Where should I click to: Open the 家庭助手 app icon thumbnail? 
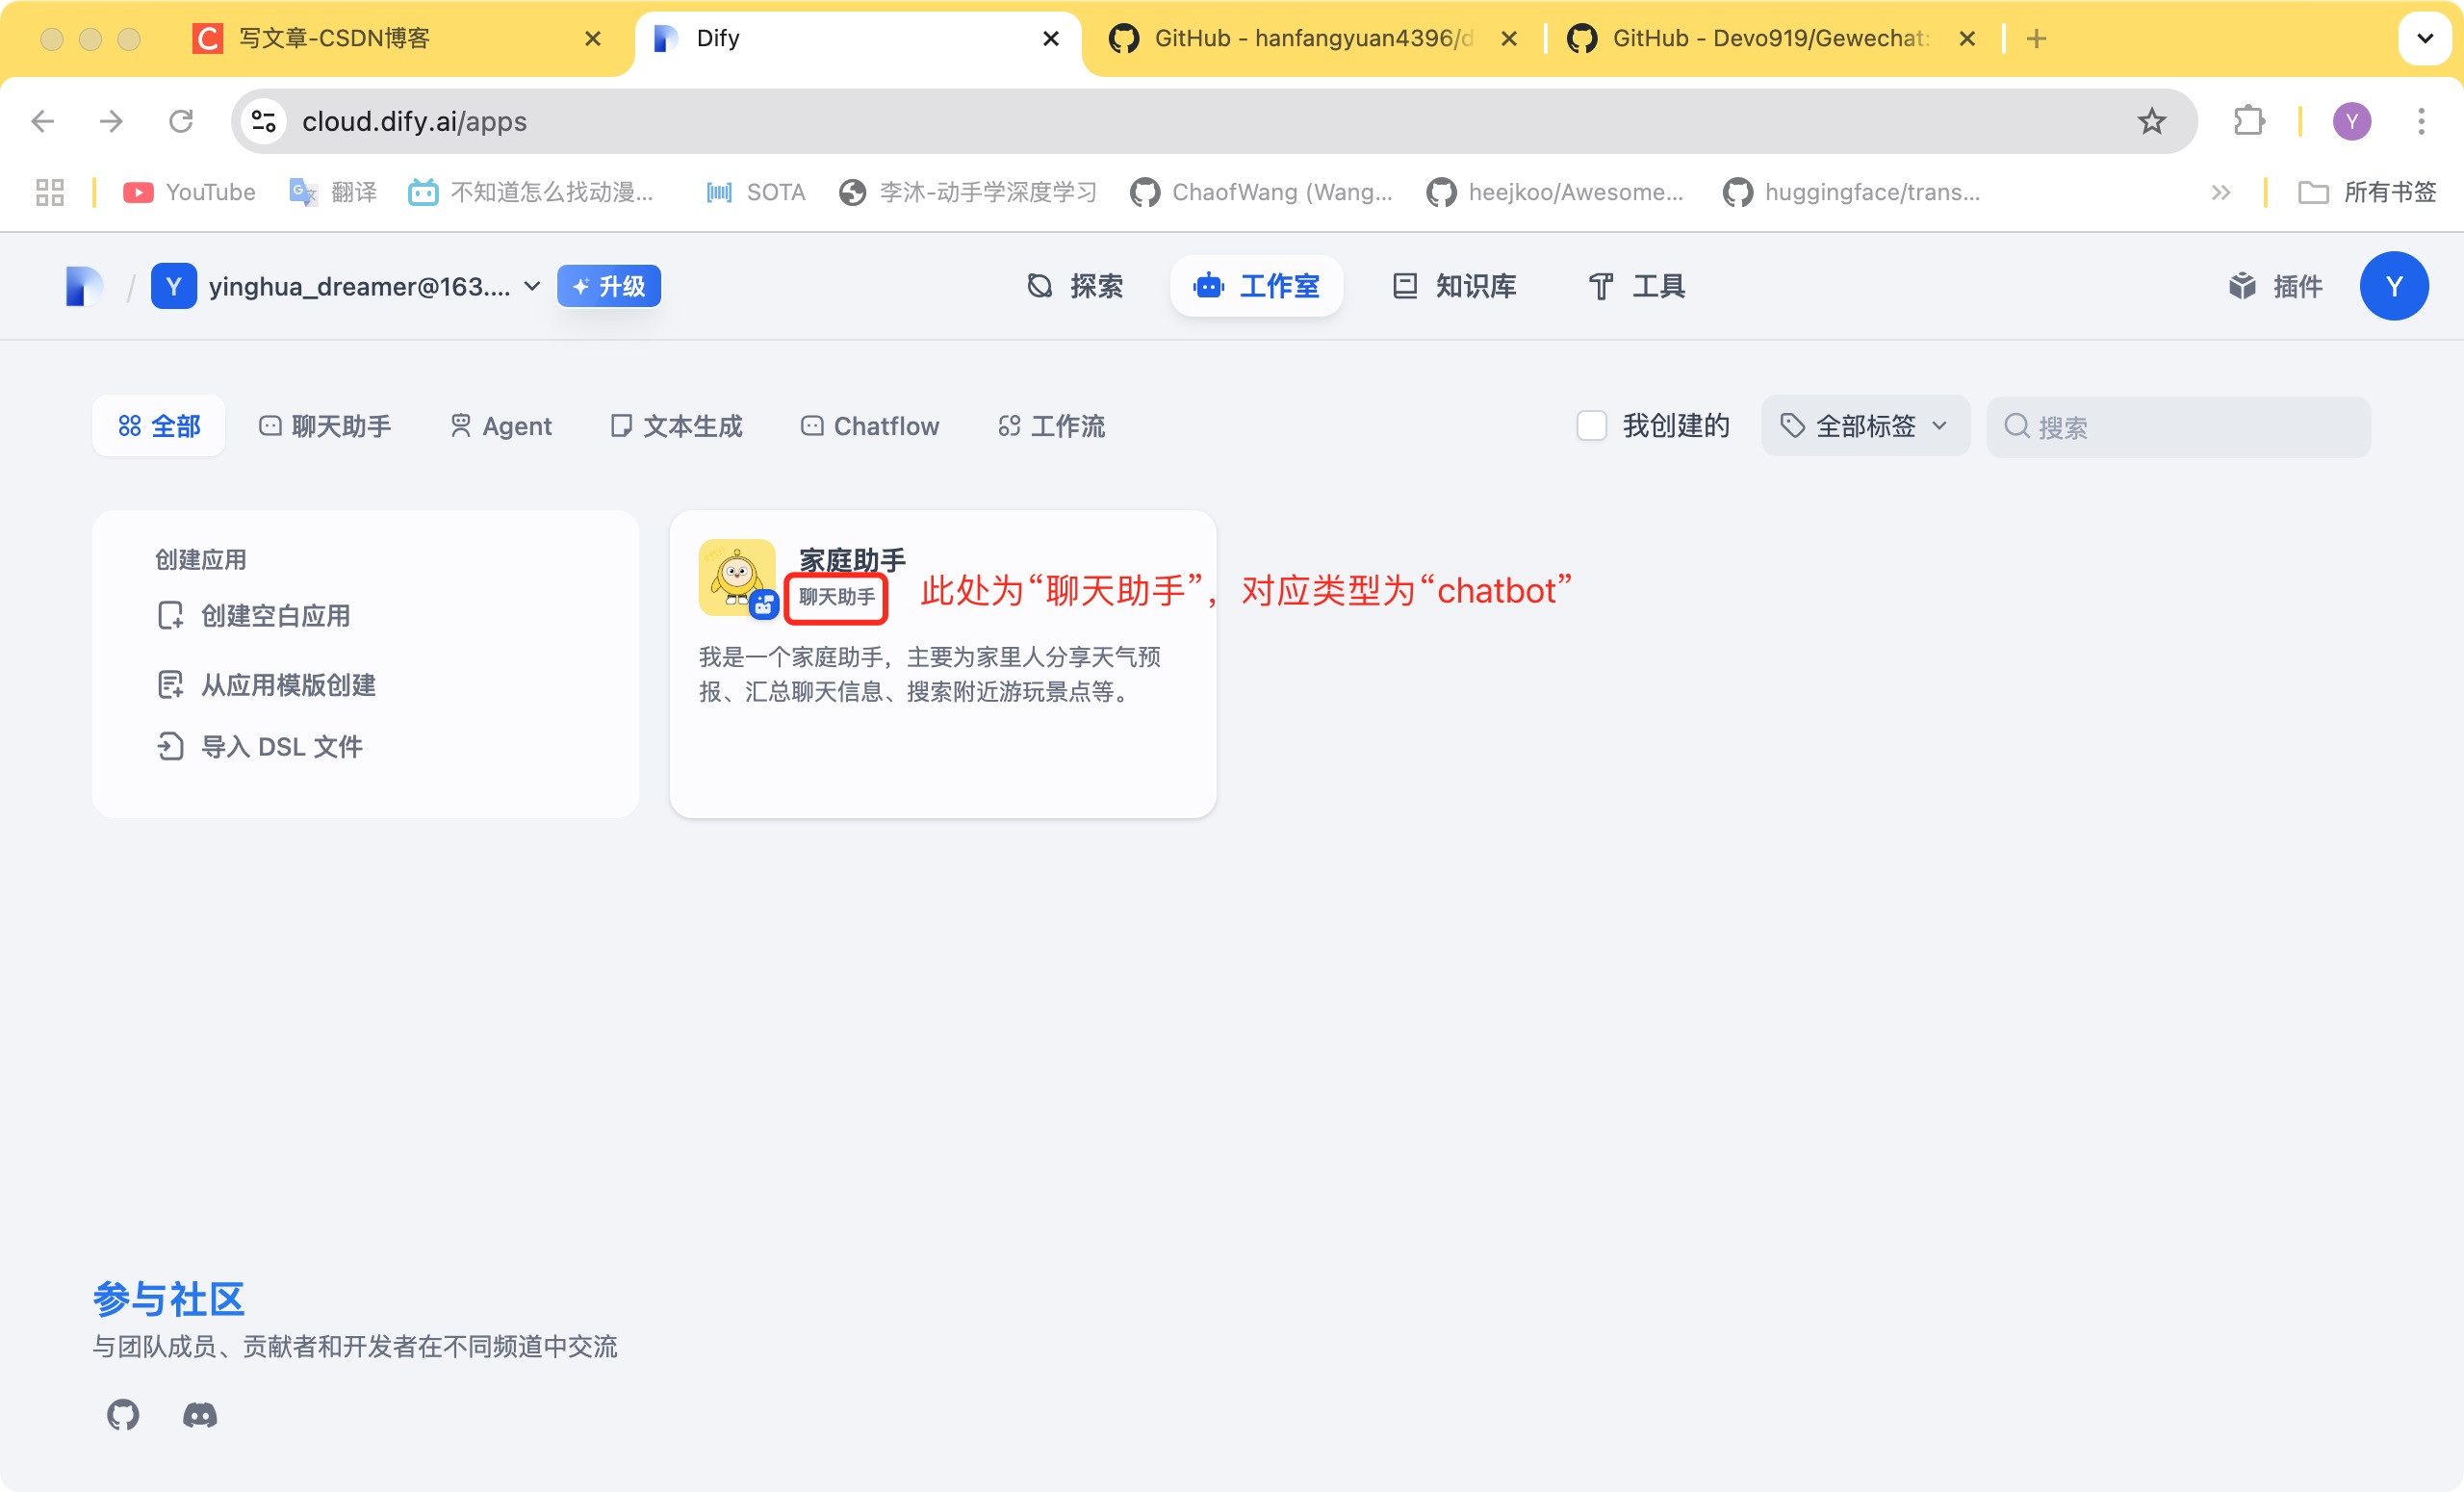737,577
